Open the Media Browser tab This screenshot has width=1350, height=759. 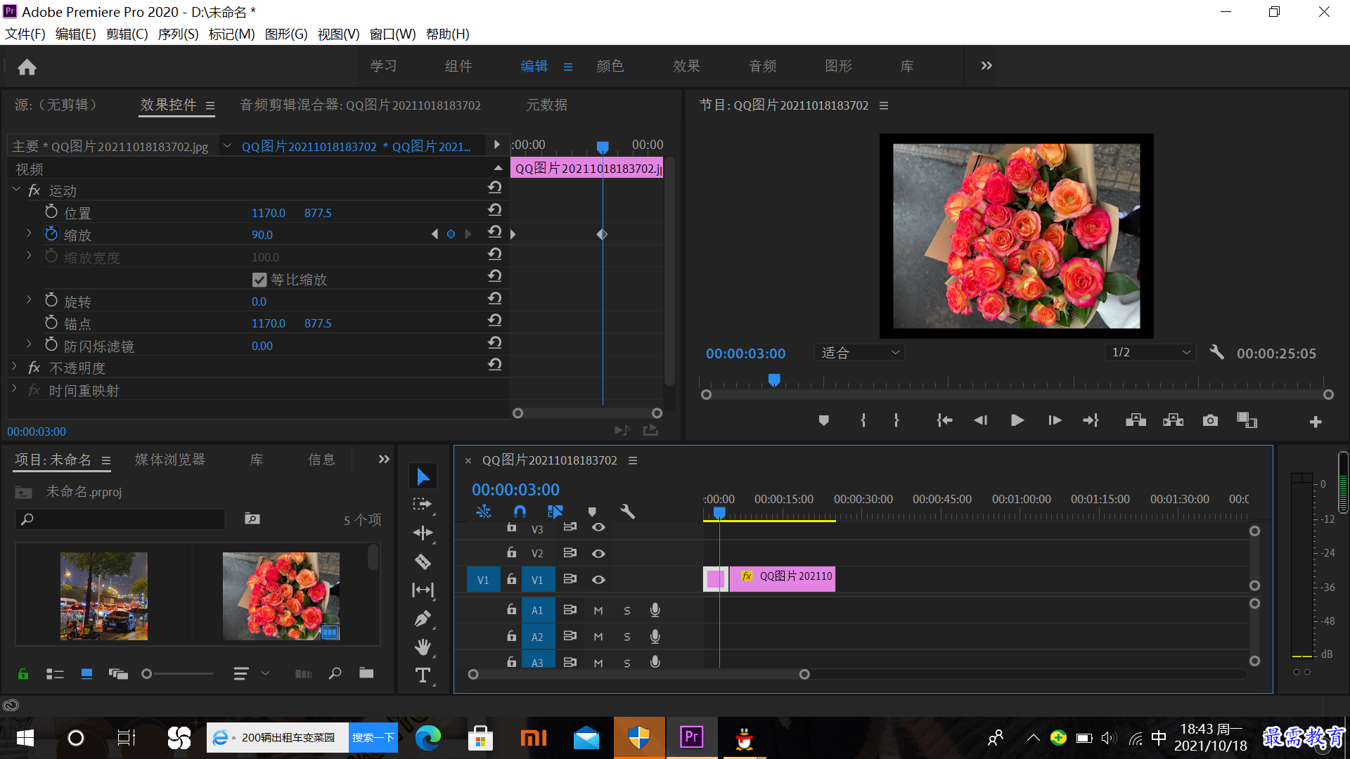pos(170,460)
